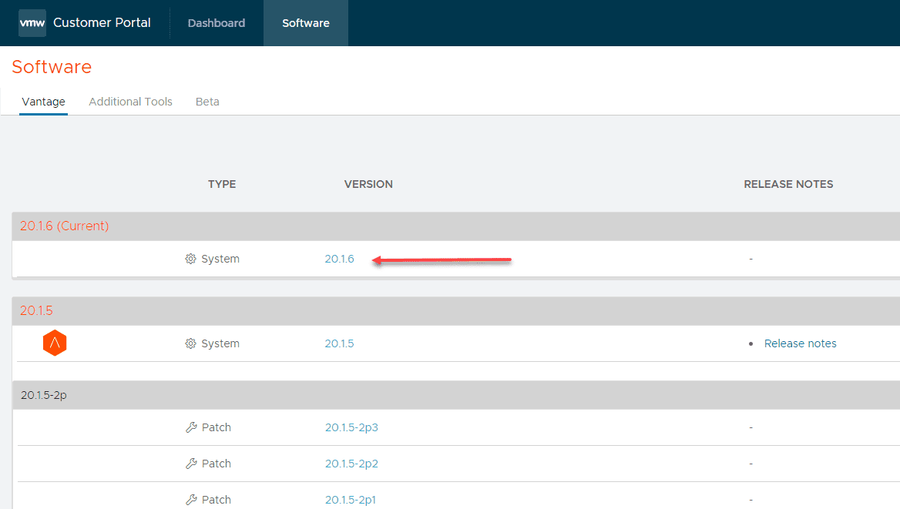The height and width of the screenshot is (509, 900).
Task: Open the Release notes link for 20.1.5
Action: tap(800, 343)
